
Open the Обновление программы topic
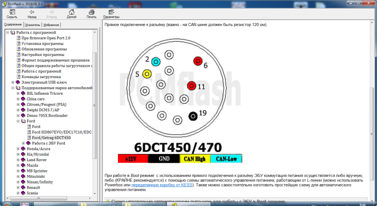44,49
